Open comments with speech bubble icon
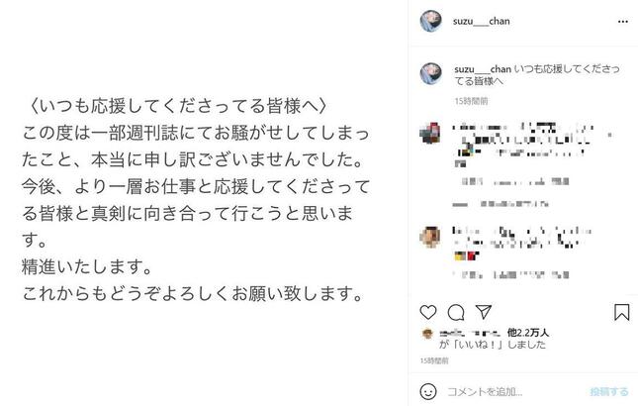The image size is (638, 406). coord(456,312)
